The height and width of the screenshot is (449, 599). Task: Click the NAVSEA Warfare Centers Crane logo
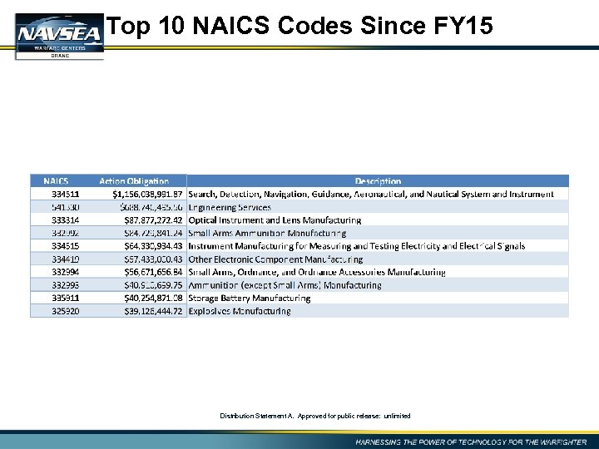coord(60,37)
